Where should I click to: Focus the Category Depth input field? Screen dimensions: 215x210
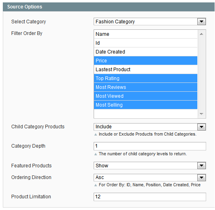[150, 146]
